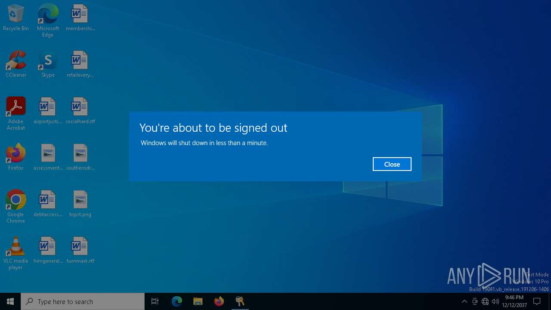The height and width of the screenshot is (310, 551).
Task: Open the Windows Start menu
Action: [10, 301]
